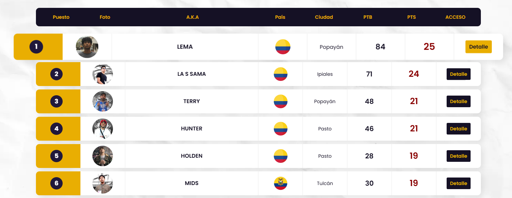Click the HUNTER name in ranking
Viewport: 512px width, 198px height.
click(192, 129)
